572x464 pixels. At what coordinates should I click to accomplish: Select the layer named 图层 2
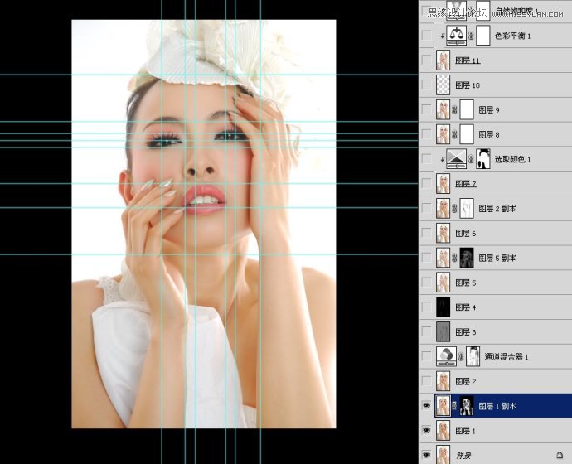click(x=466, y=381)
